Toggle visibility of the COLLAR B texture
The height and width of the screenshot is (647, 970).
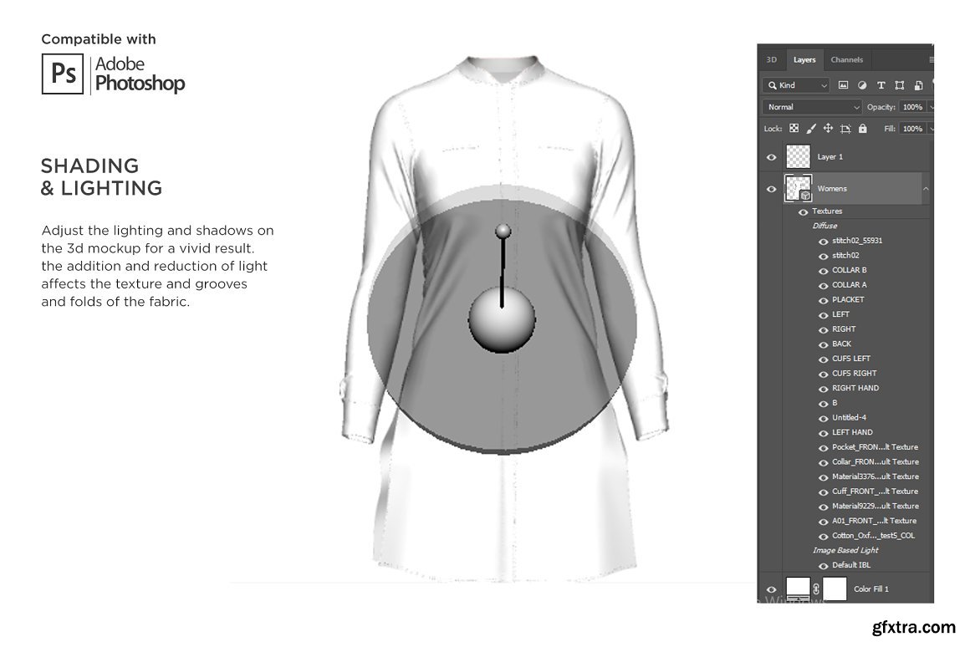(823, 271)
